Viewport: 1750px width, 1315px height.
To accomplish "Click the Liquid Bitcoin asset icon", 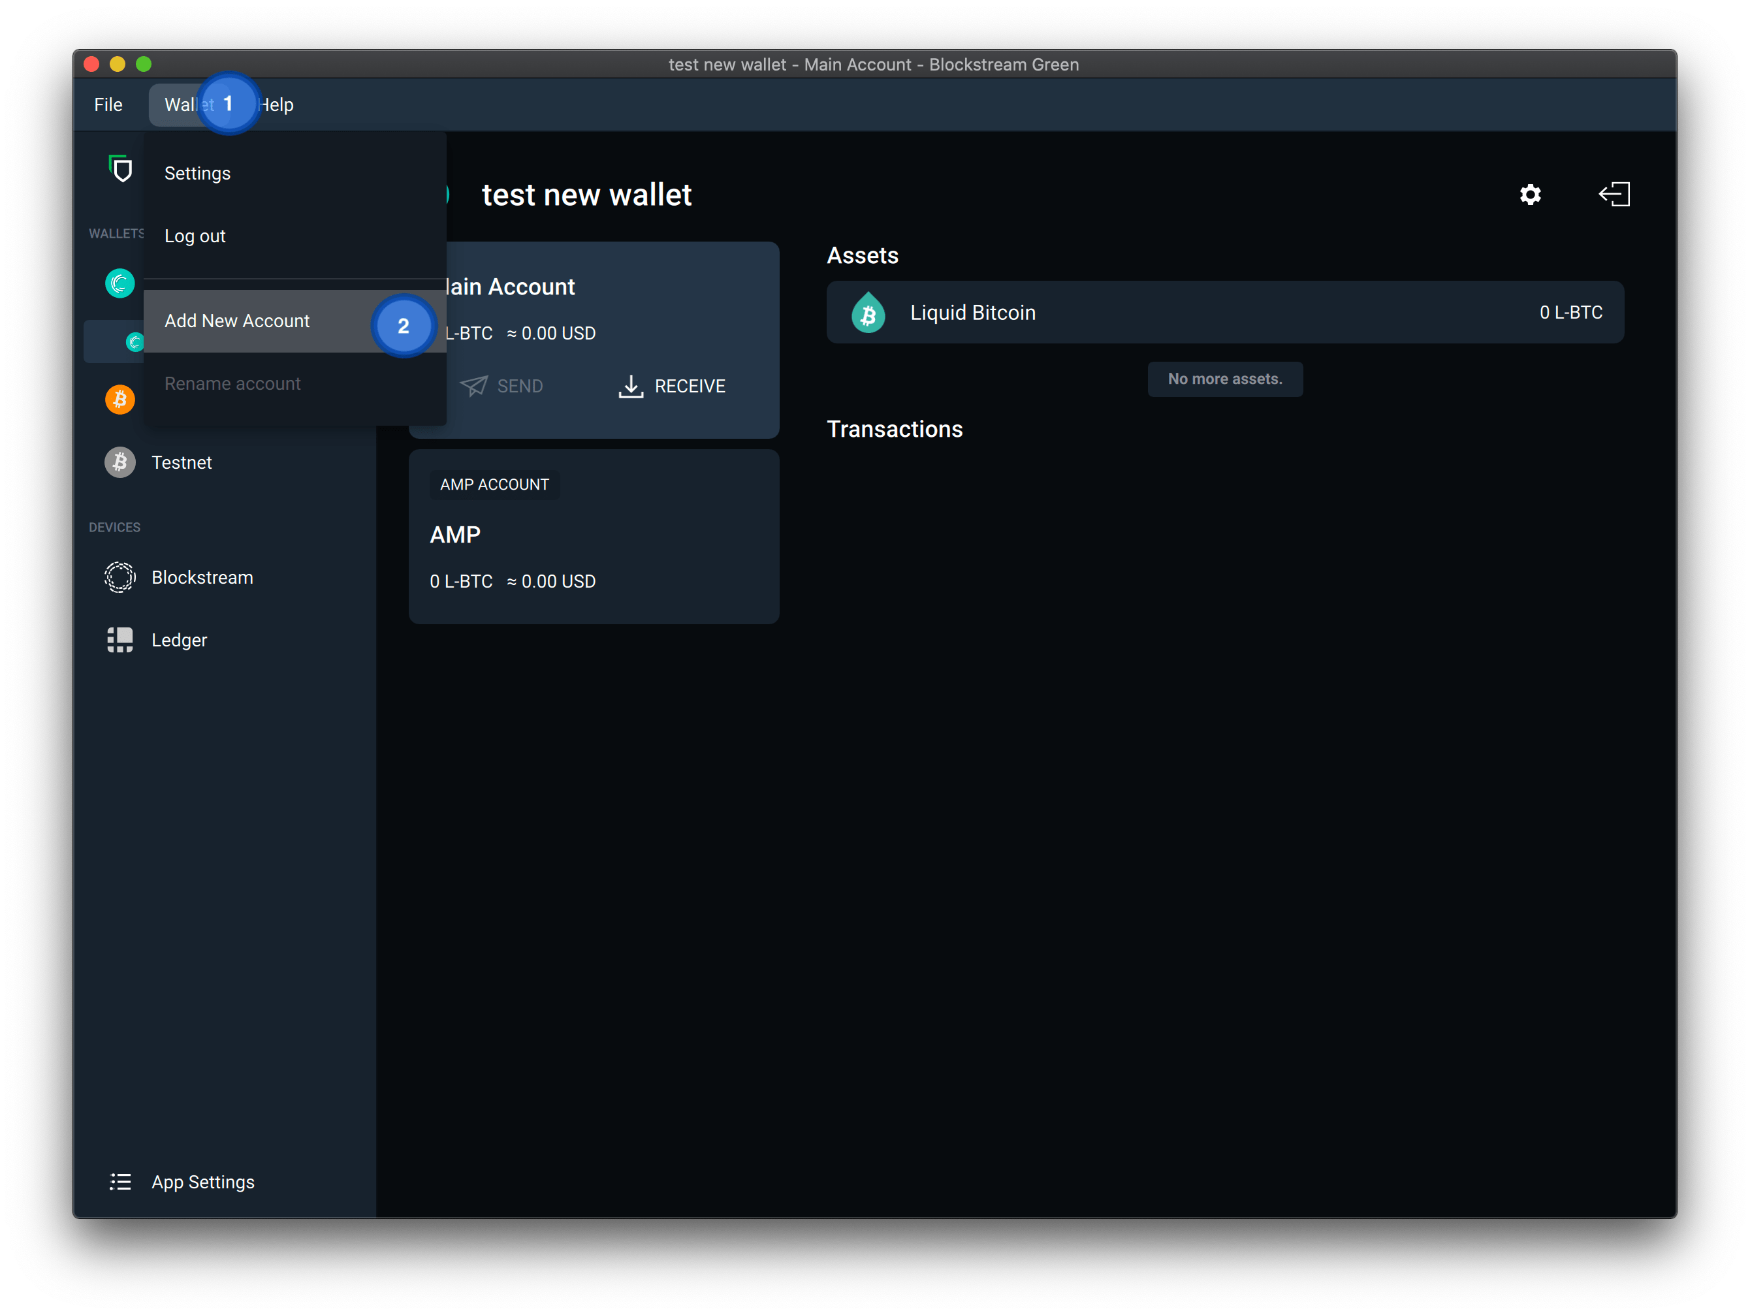I will click(868, 313).
